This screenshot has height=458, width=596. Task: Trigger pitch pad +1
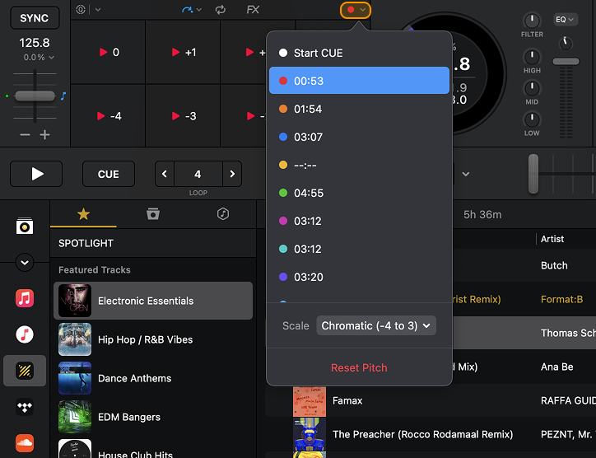pos(183,52)
